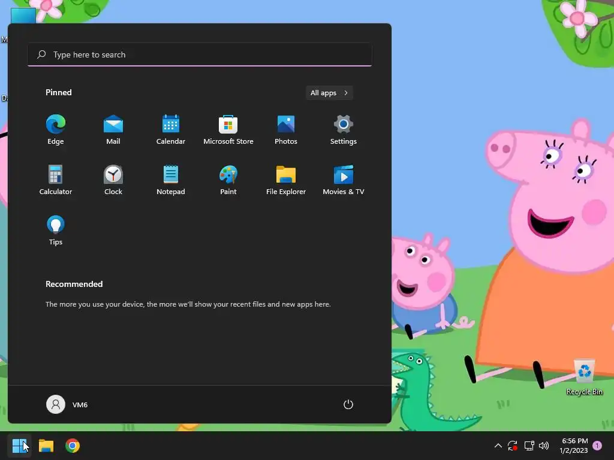Click the Recommended section heading
Image resolution: width=614 pixels, height=460 pixels.
pos(74,284)
